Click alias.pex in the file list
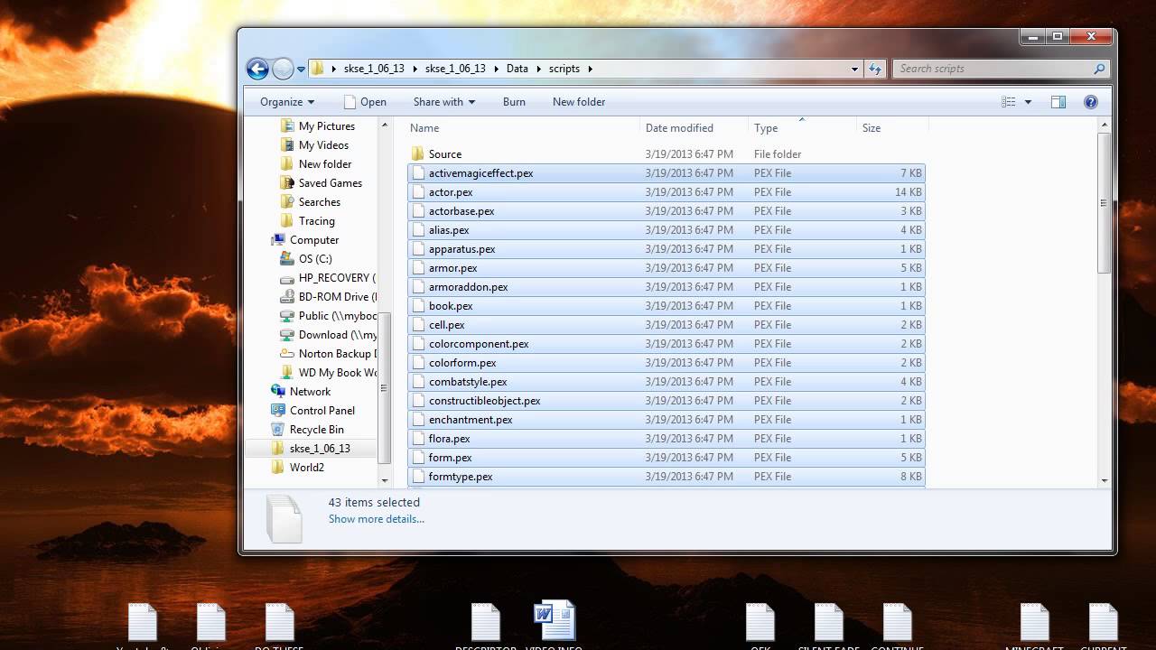 point(449,230)
